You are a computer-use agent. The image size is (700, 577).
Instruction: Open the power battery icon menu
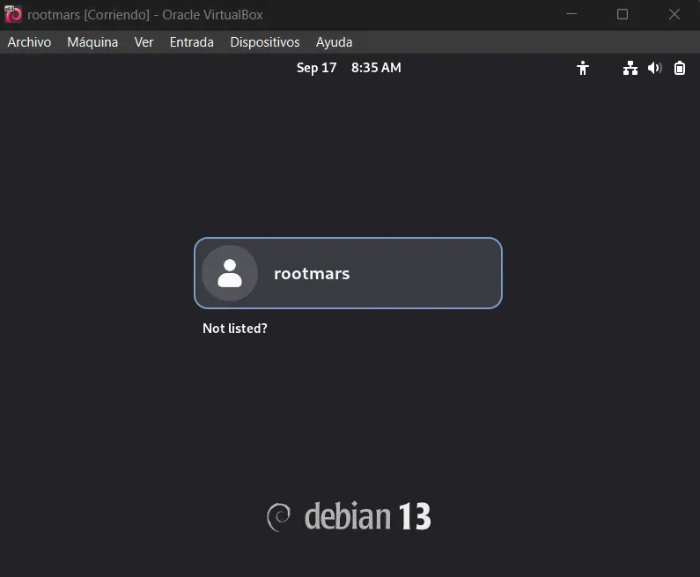coord(680,68)
